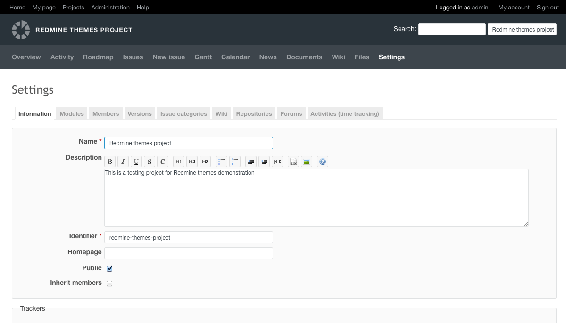Go to project Overview
566x323 pixels.
[x=26, y=57]
